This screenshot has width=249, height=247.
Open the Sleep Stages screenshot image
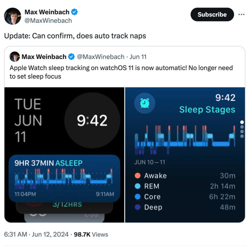[x=185, y=155]
